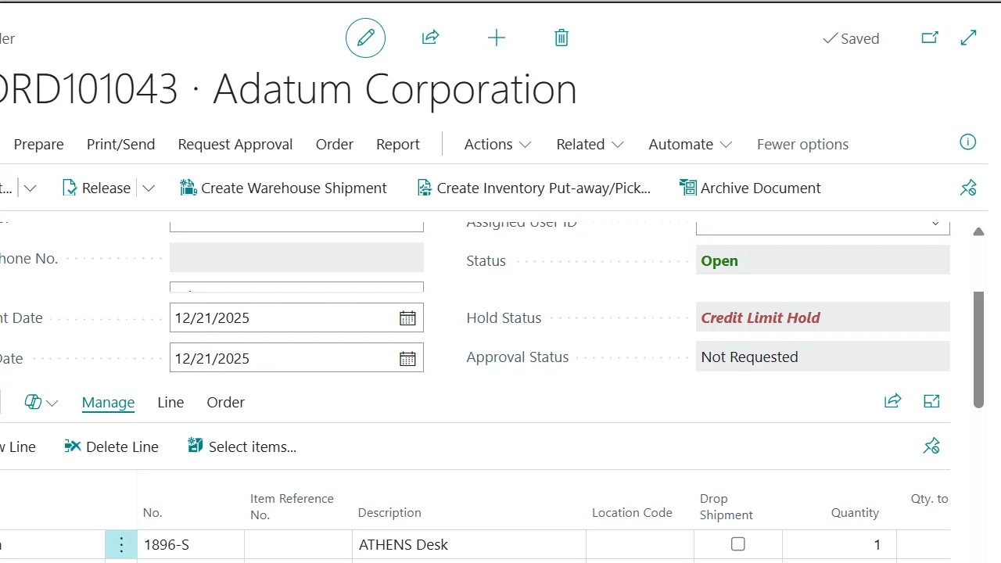Viewport: 1001px width, 563px height.
Task: Click the ATHENS Desk description cell
Action: [469, 545]
